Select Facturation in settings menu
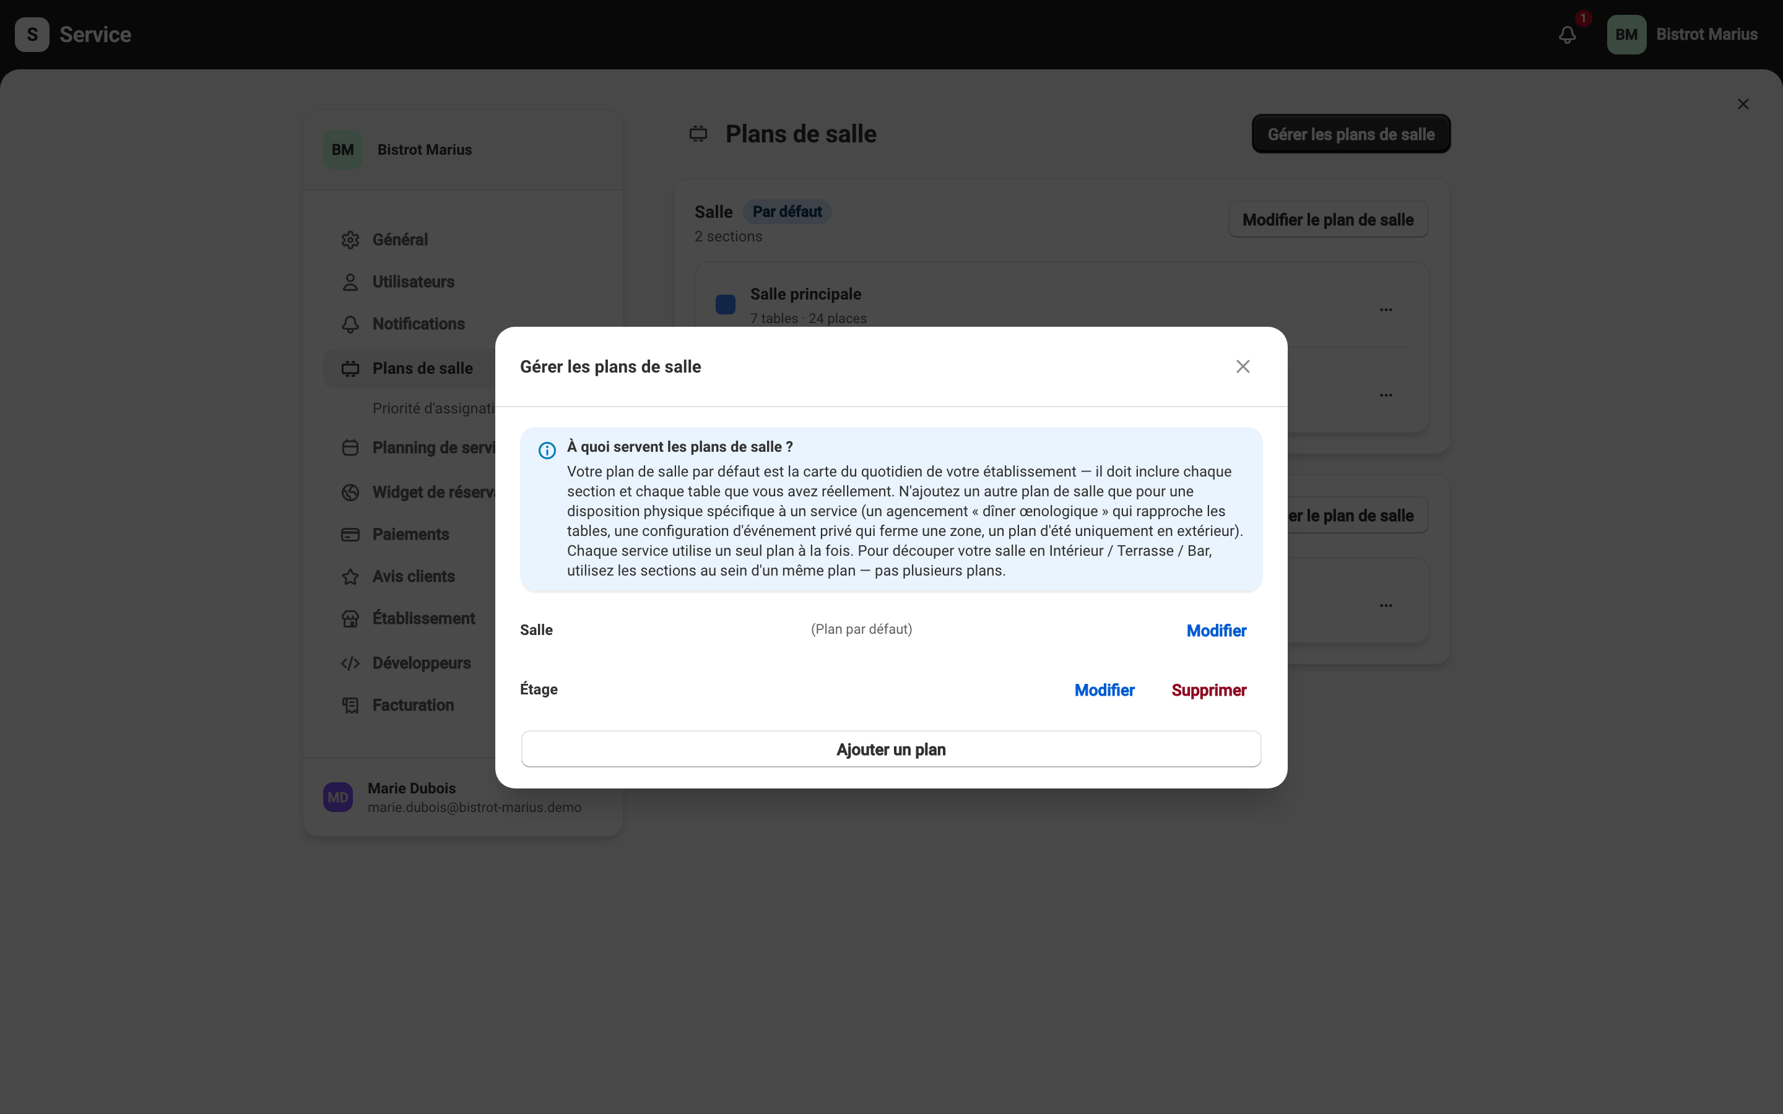The width and height of the screenshot is (1783, 1114). (412, 705)
